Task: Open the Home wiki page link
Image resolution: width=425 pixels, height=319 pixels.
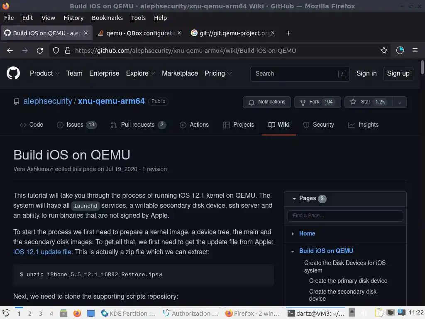Action: pyautogui.click(x=307, y=233)
